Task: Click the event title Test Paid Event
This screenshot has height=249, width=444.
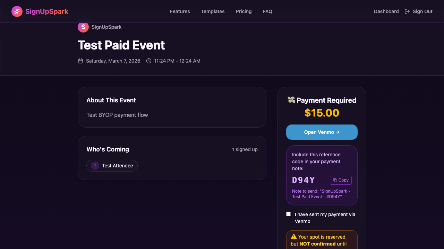Action: [x=121, y=45]
